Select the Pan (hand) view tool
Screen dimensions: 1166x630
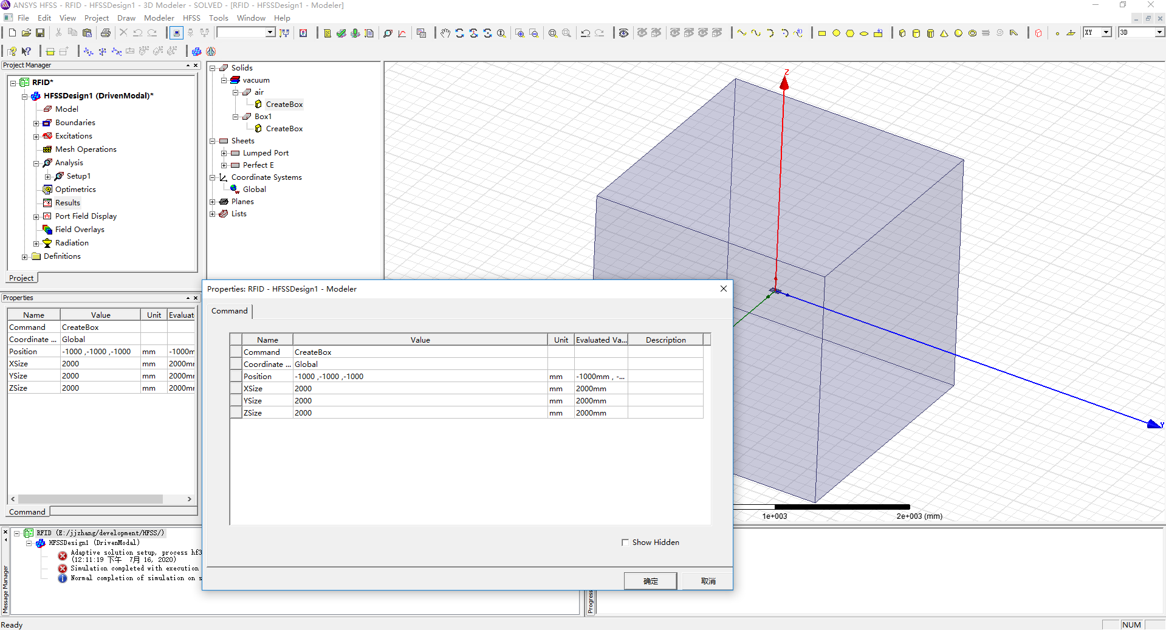(445, 33)
